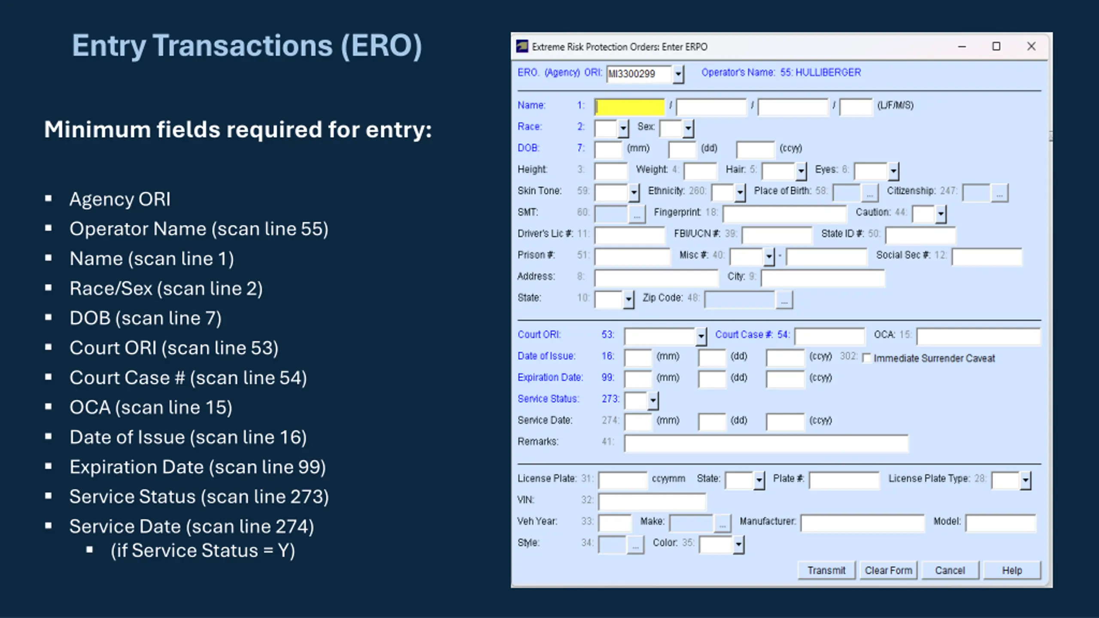Expand the Agency ORI dropdown
Image resolution: width=1099 pixels, height=618 pixels.
678,74
